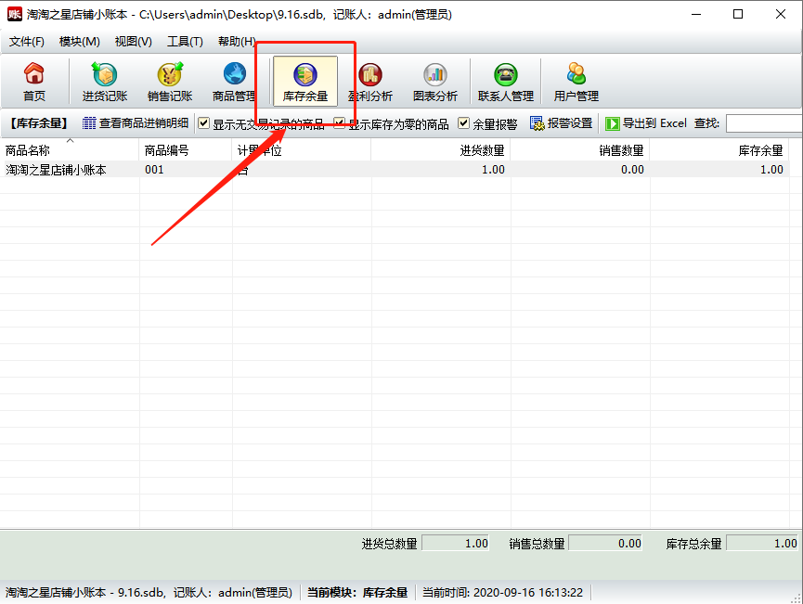Close the application window
This screenshot has height=604, width=803.
coord(781,14)
